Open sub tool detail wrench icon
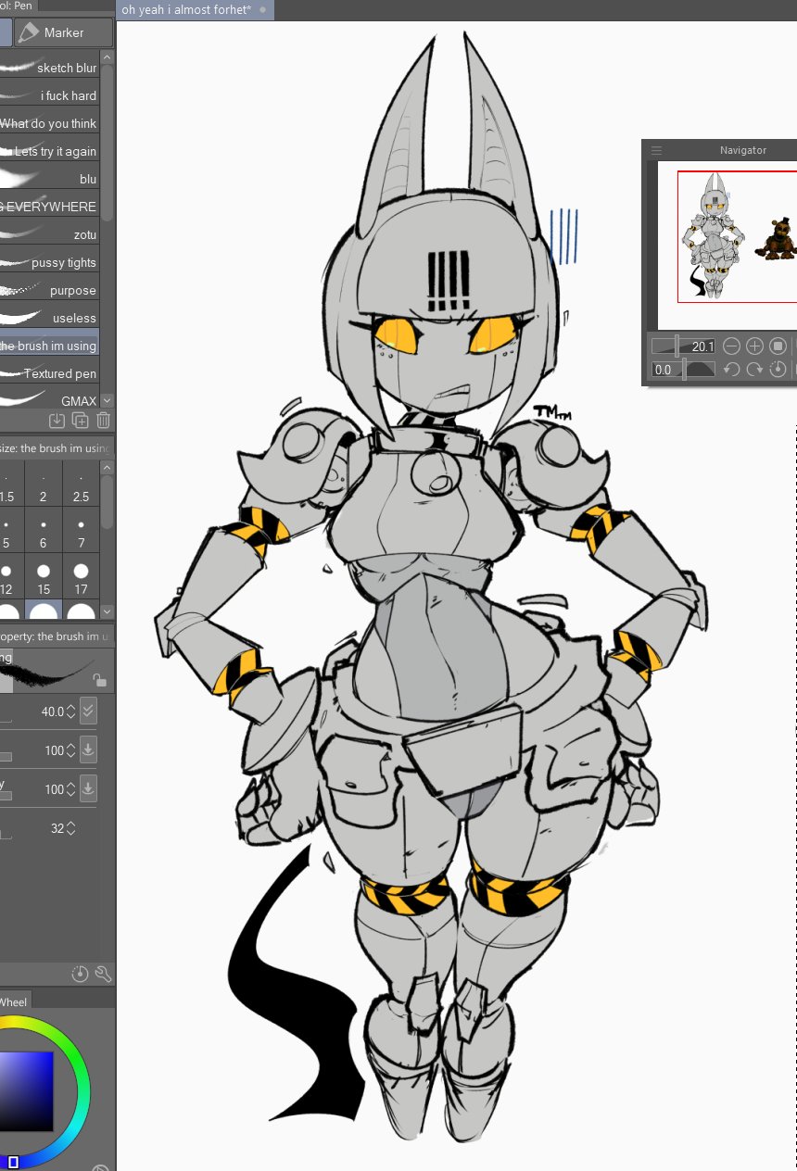The width and height of the screenshot is (797, 1171). click(x=103, y=974)
